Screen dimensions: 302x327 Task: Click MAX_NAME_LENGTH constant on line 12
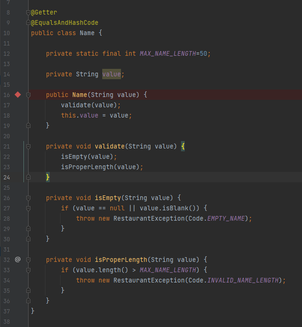(168, 53)
